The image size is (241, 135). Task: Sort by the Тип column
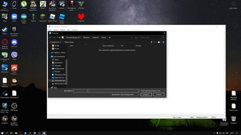(x=122, y=46)
